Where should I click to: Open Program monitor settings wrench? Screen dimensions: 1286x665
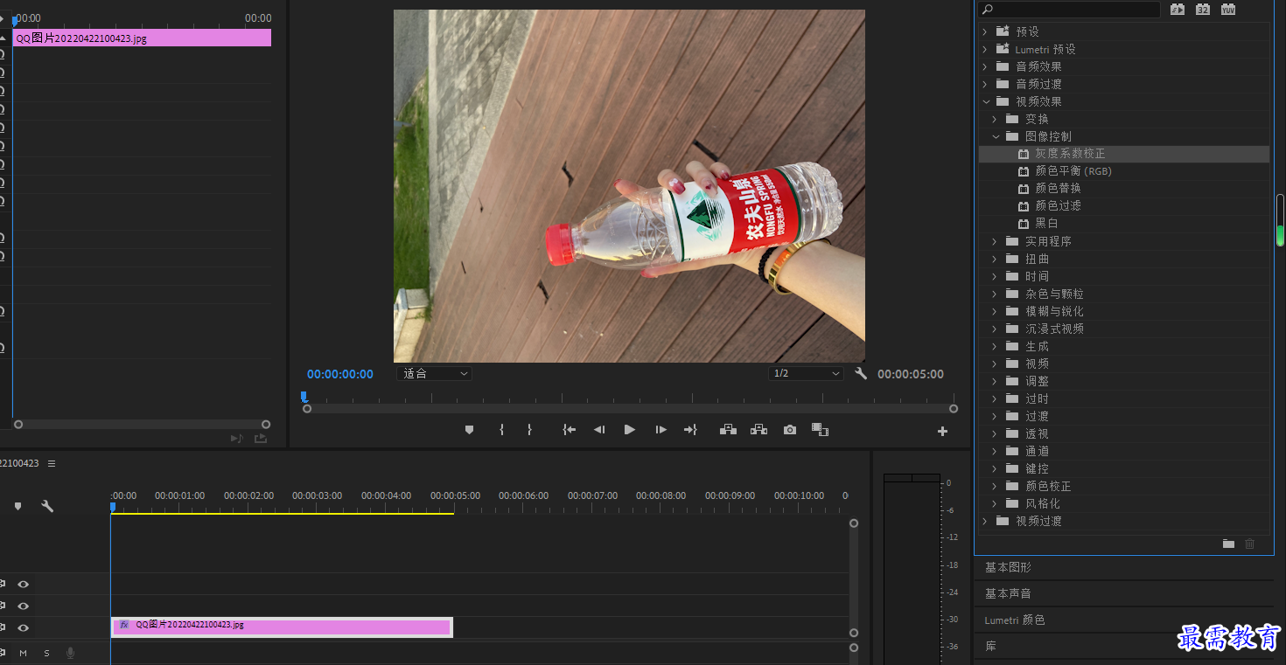point(861,373)
